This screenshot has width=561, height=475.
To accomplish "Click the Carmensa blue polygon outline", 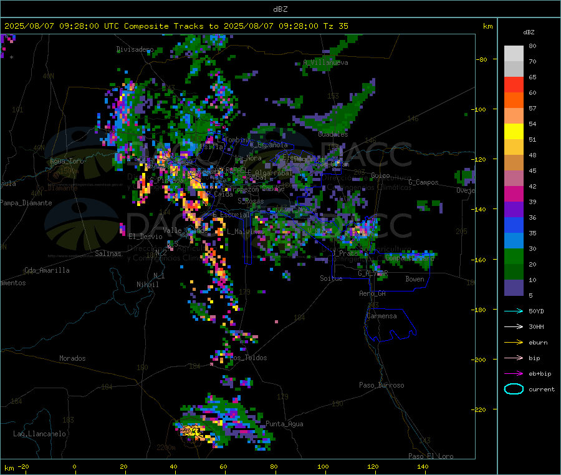I will tap(390, 325).
